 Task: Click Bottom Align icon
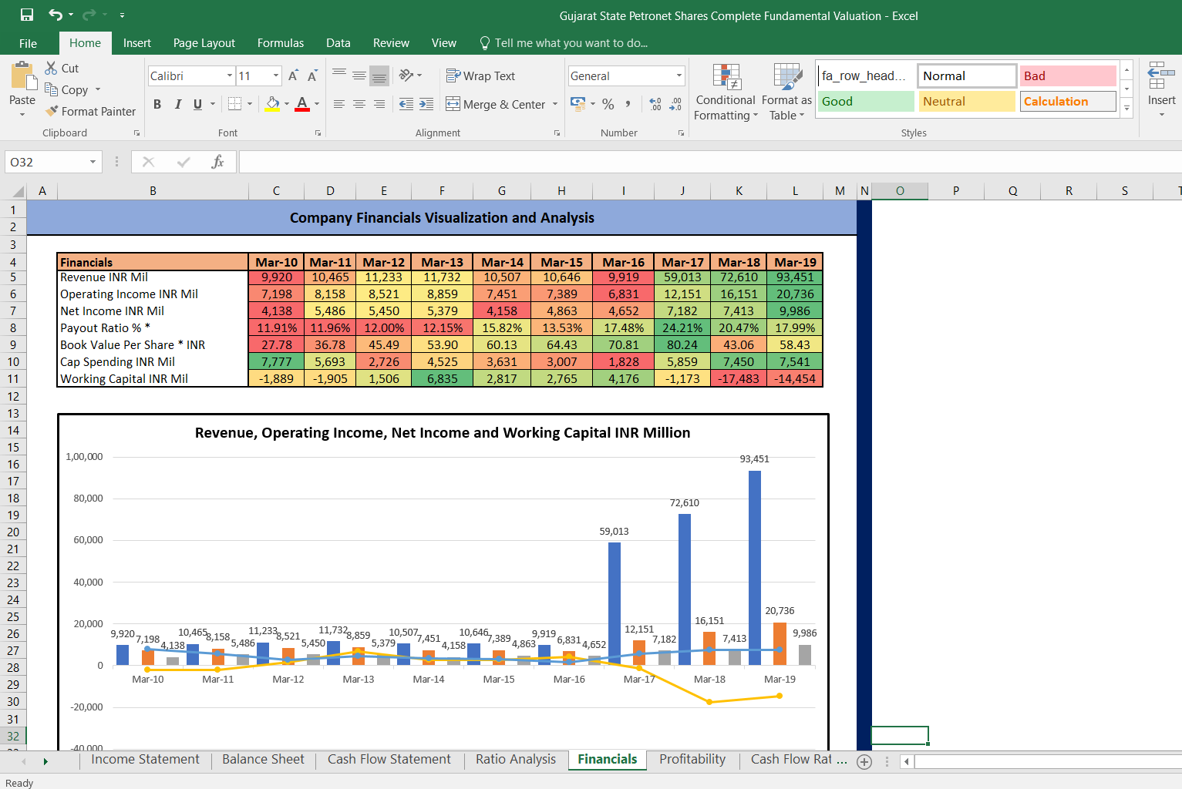(x=379, y=76)
